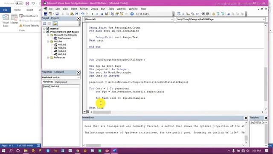Click Complete Word icon on Edit toolbar
The image size is (273, 154).
coord(197,14)
